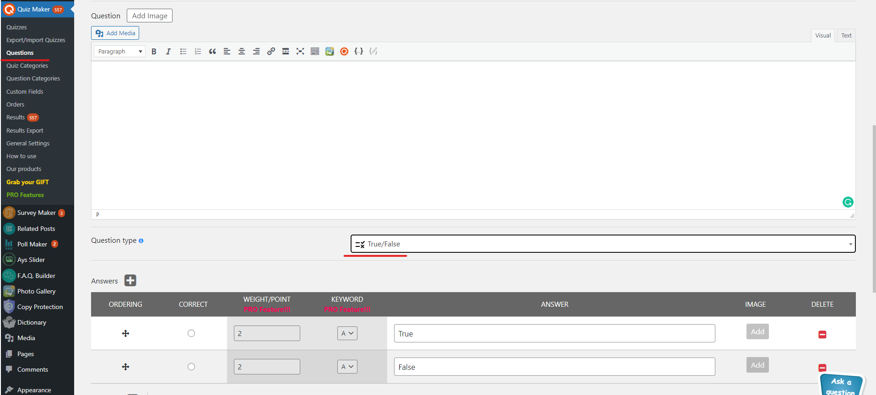Image resolution: width=876 pixels, height=395 pixels.
Task: Click Add image button for True answer
Action: click(x=757, y=331)
